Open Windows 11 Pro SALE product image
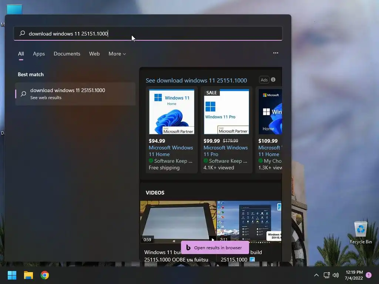 [x=227, y=112]
